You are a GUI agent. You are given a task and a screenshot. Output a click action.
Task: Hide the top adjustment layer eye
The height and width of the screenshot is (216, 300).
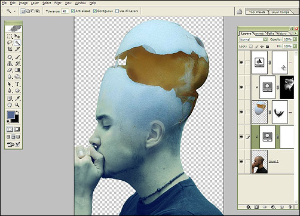[241, 63]
